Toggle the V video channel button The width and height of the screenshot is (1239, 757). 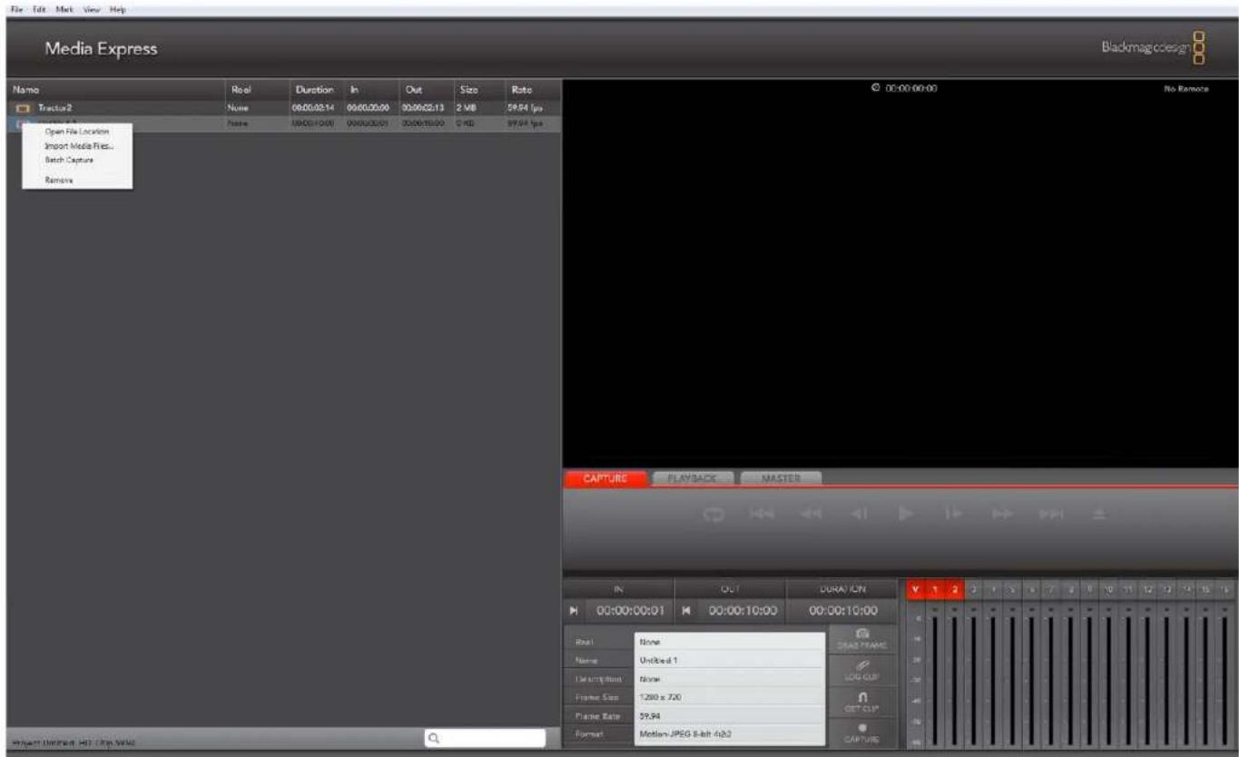click(x=917, y=590)
